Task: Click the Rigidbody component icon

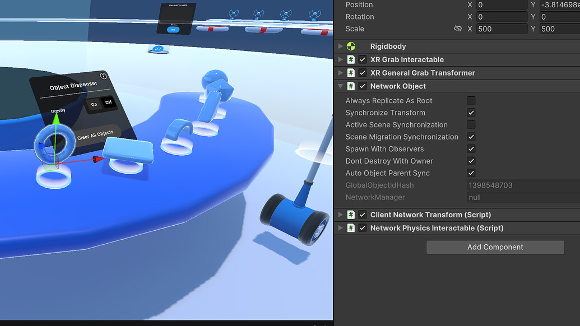Action: [x=351, y=46]
